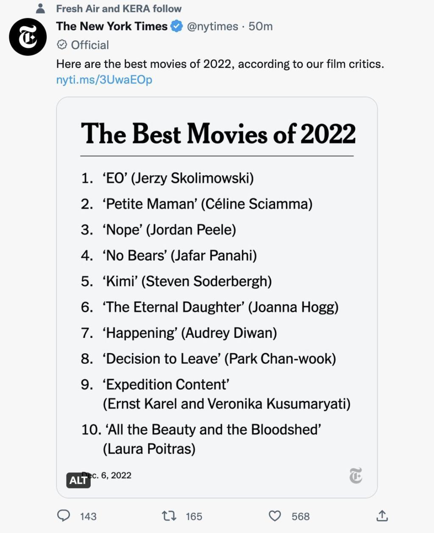The image size is (434, 533).
Task: Click the 165 retweets count
Action: tap(194, 516)
